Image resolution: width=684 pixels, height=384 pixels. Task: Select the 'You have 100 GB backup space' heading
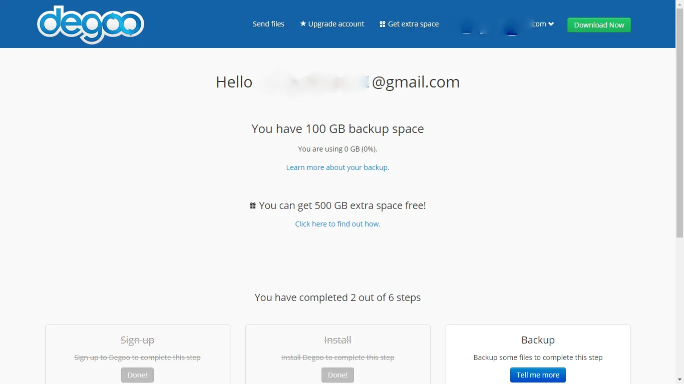point(337,129)
